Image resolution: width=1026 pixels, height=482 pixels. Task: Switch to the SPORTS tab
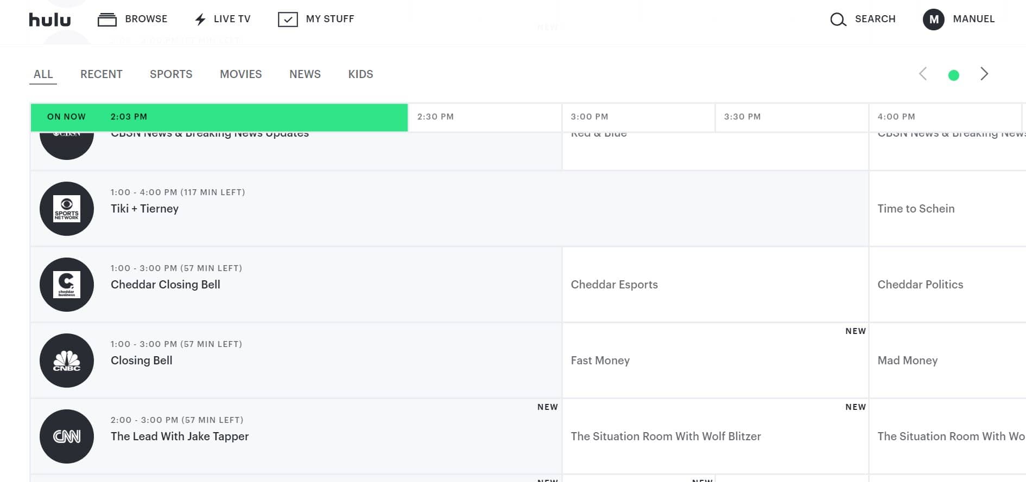[x=171, y=74]
